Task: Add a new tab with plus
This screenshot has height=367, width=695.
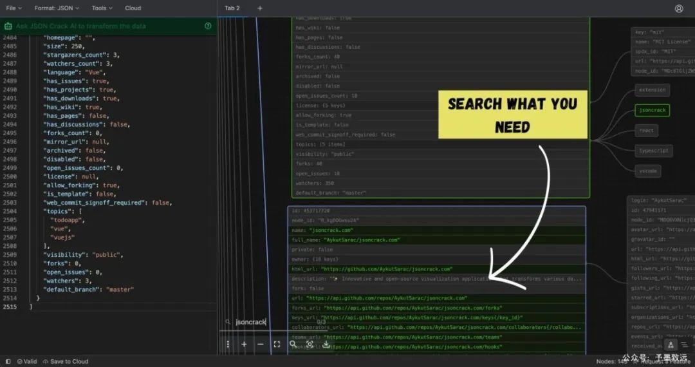Action: [260, 8]
